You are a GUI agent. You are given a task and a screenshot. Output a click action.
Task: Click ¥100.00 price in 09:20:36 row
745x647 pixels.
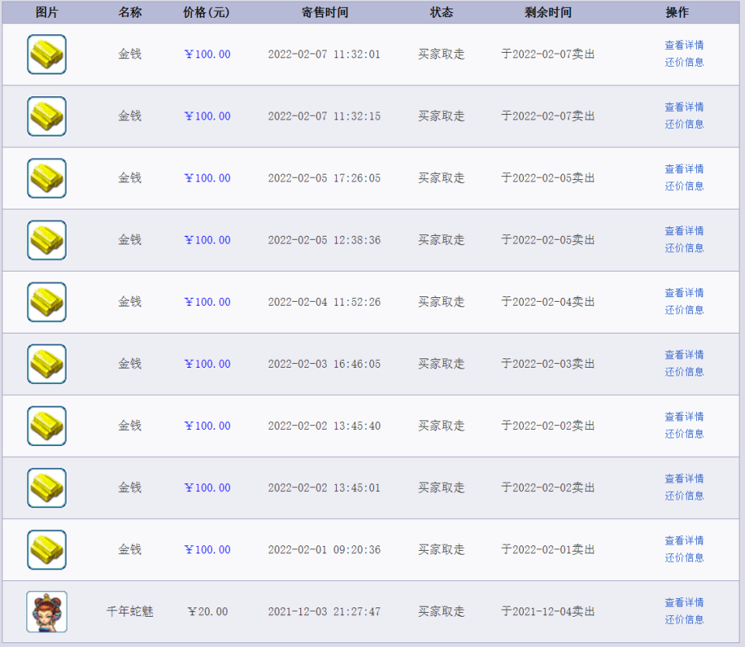(208, 549)
